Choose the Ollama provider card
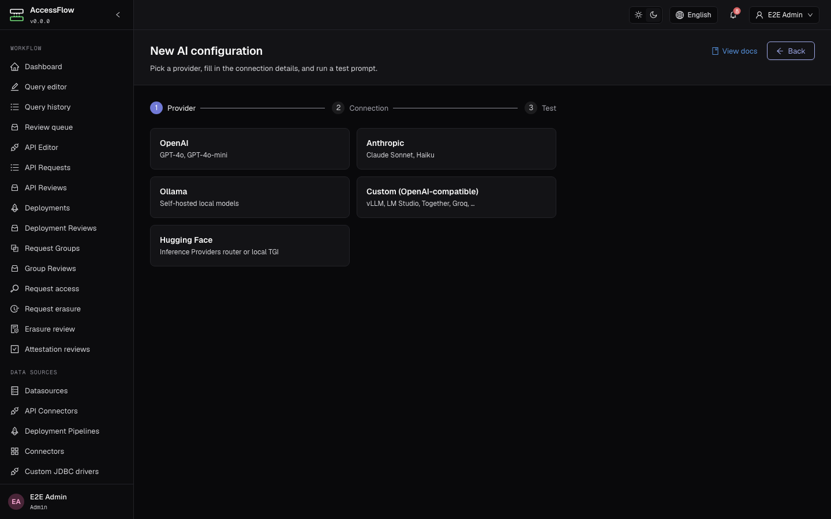Viewport: 831px width, 519px height. tap(250, 197)
